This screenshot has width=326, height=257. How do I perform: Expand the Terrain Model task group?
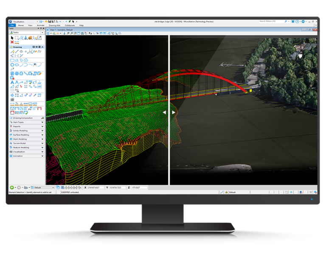pos(42,143)
